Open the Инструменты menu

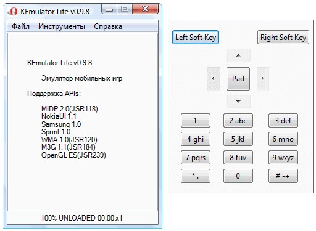62,26
